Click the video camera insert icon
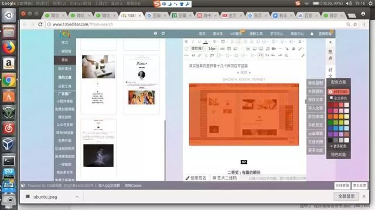The width and height of the screenshot is (375, 210). (x=274, y=48)
